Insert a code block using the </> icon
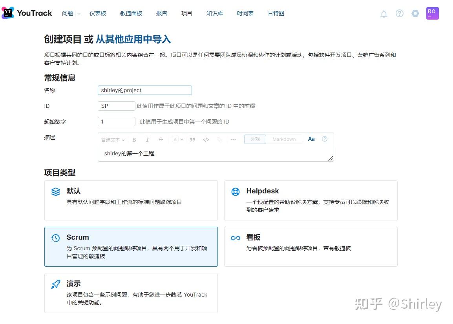This screenshot has height=324, width=453. [x=206, y=139]
